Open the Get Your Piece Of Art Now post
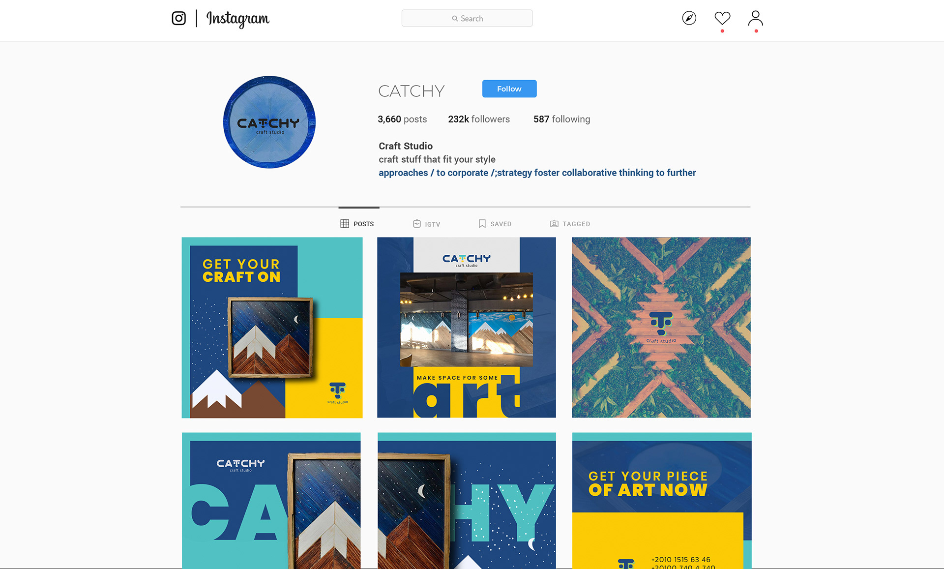Screen dimensions: 944x569 (662, 501)
